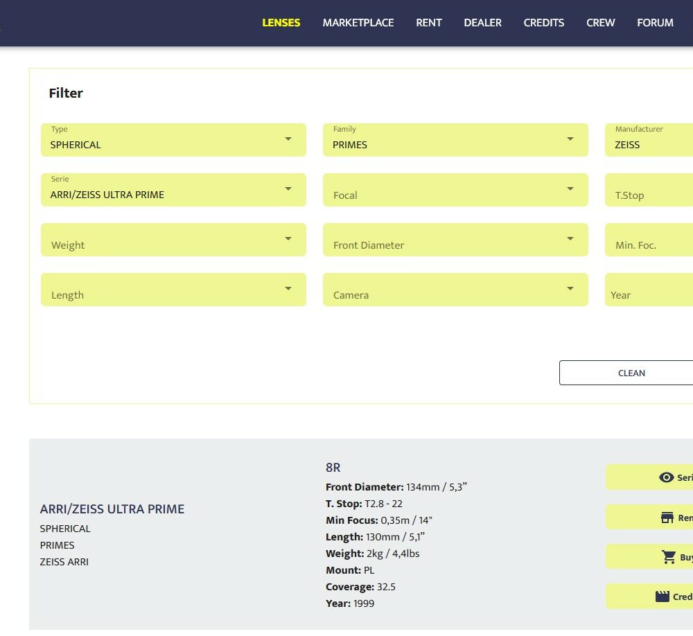The width and height of the screenshot is (693, 636).
Task: Open the FORUM link
Action: pyautogui.click(x=655, y=23)
